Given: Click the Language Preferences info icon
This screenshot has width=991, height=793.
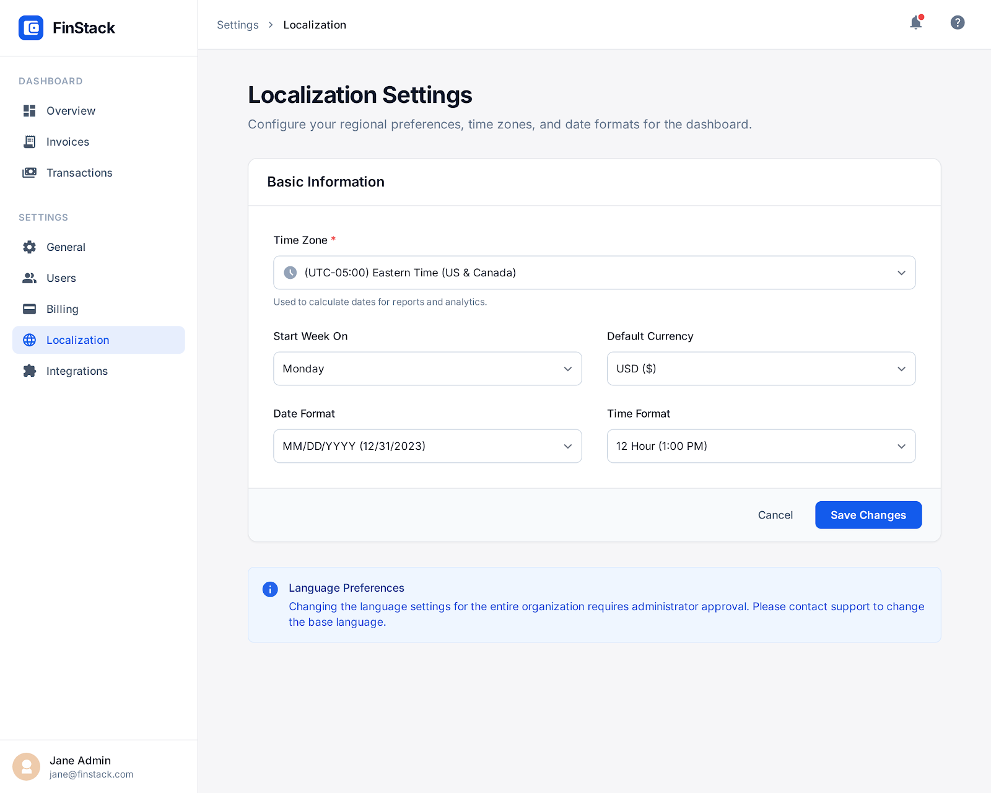Looking at the screenshot, I should tap(270, 589).
